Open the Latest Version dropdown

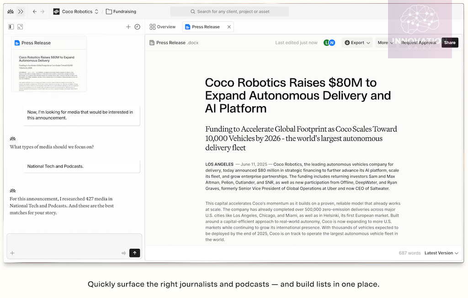441,253
